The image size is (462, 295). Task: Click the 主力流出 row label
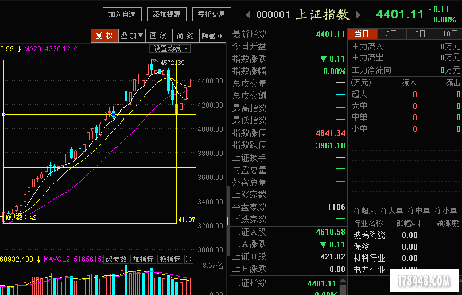click(367, 58)
